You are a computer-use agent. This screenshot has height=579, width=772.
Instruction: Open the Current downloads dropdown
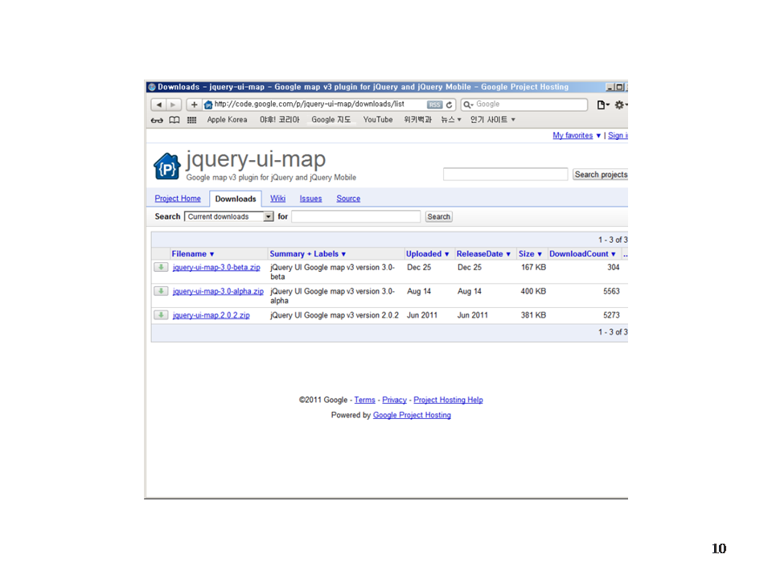tap(229, 216)
